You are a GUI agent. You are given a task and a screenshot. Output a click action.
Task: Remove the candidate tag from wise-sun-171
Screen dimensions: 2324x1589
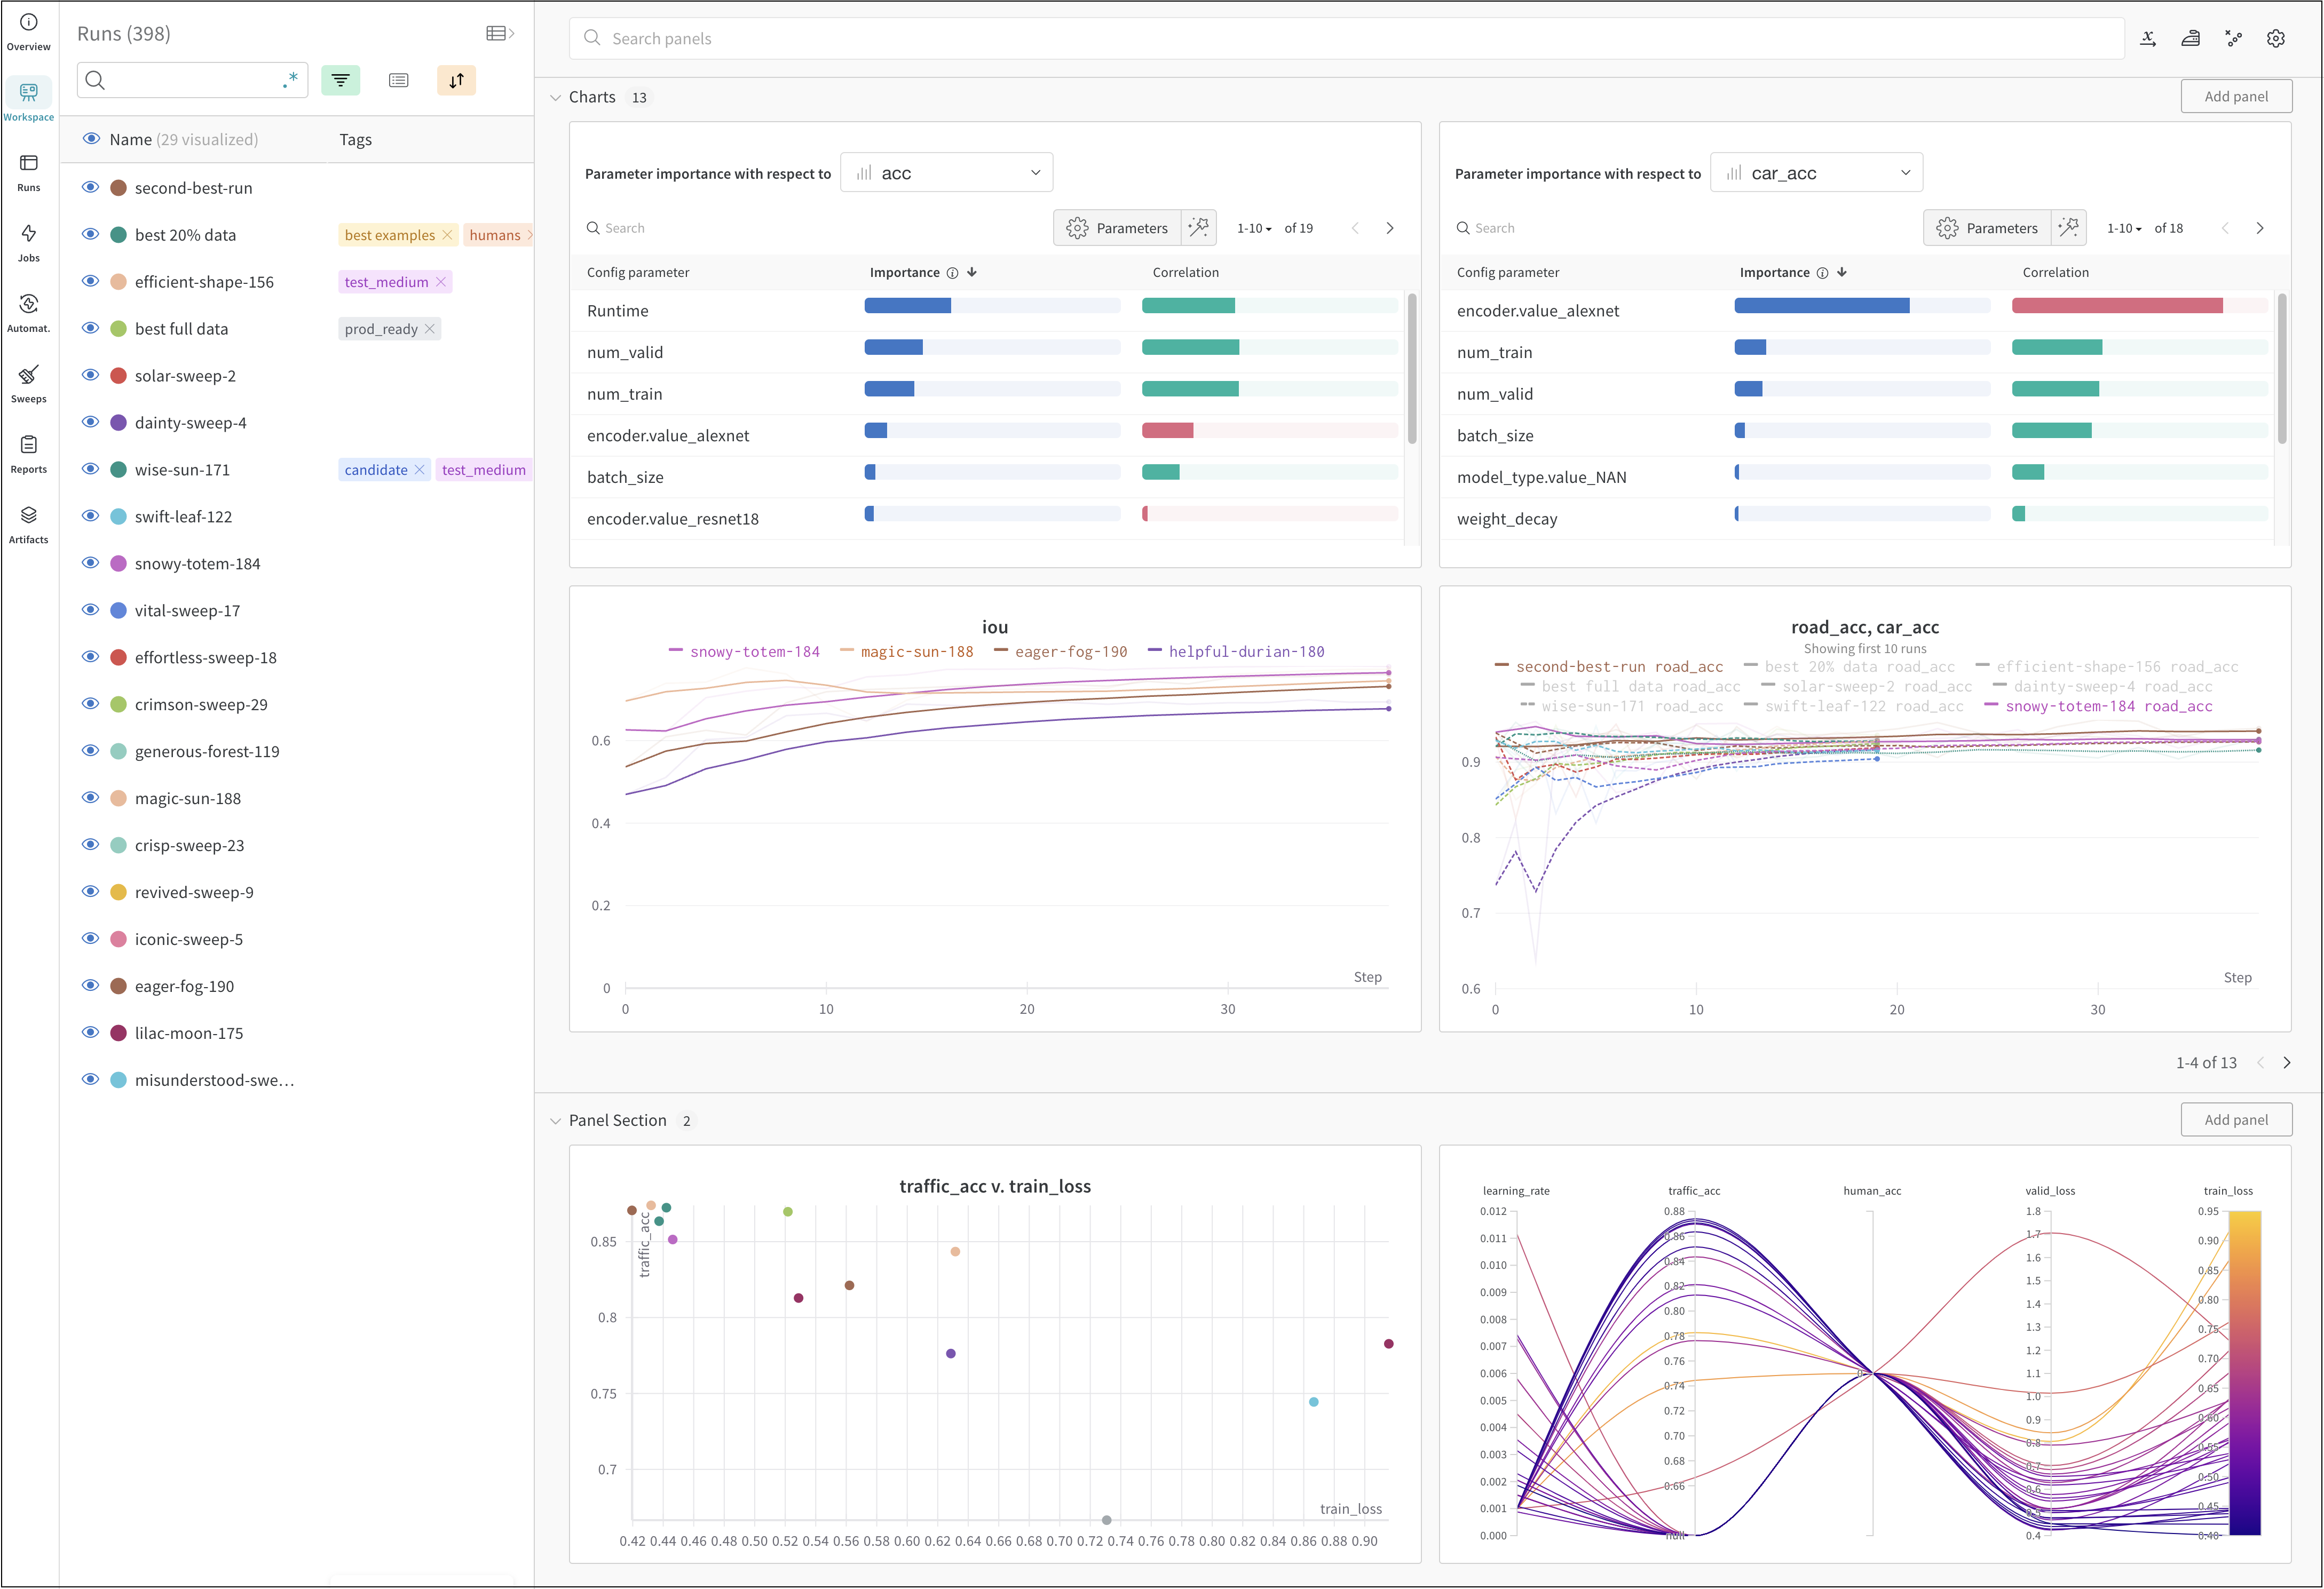420,468
